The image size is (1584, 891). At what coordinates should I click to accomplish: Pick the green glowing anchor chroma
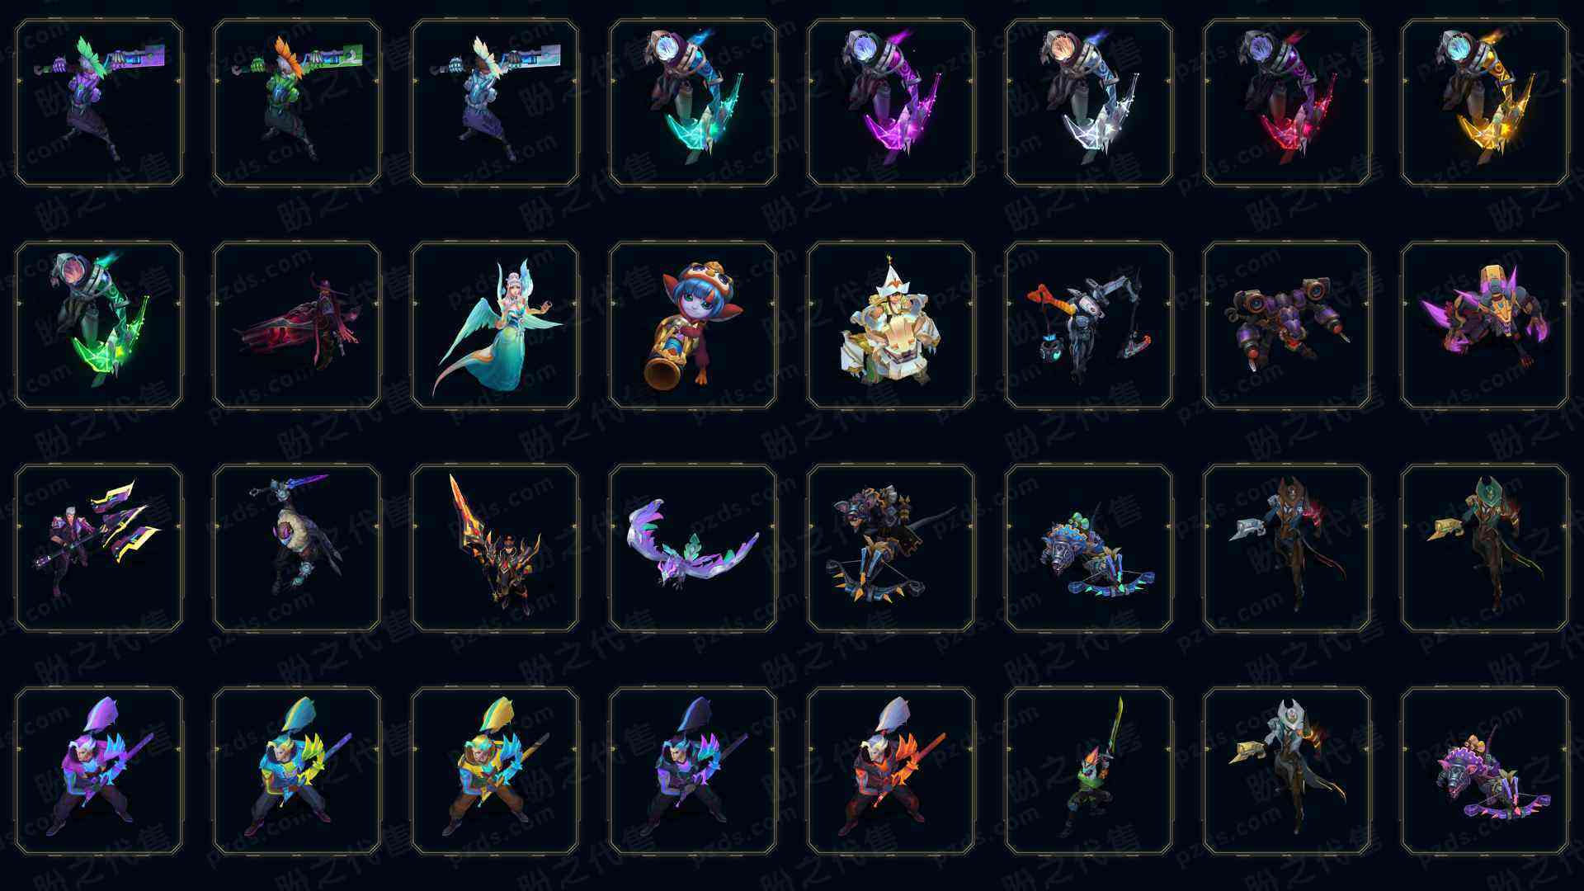click(99, 325)
